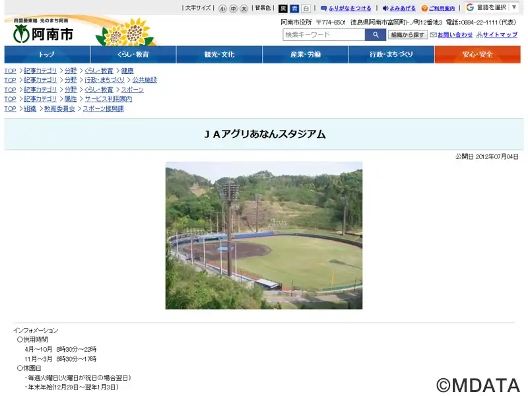This screenshot has height=396, width=528.
Task: Click the 11月～3月 hours line
Action: [x=61, y=359]
